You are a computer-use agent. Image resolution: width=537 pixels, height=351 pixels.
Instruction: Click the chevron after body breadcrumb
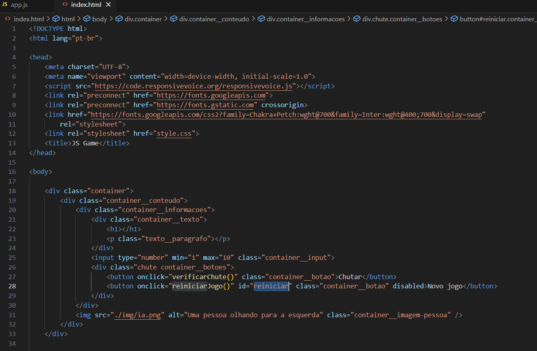[x=111, y=19]
